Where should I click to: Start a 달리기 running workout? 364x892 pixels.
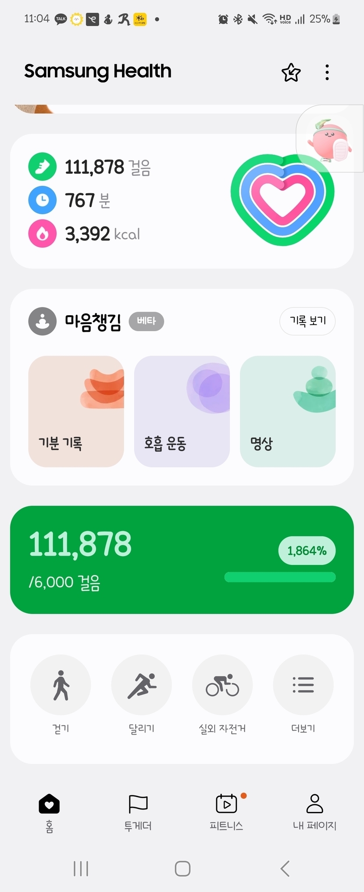tap(141, 685)
